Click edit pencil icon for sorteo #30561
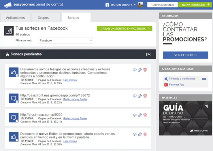213x151 pixels. point(140,115)
